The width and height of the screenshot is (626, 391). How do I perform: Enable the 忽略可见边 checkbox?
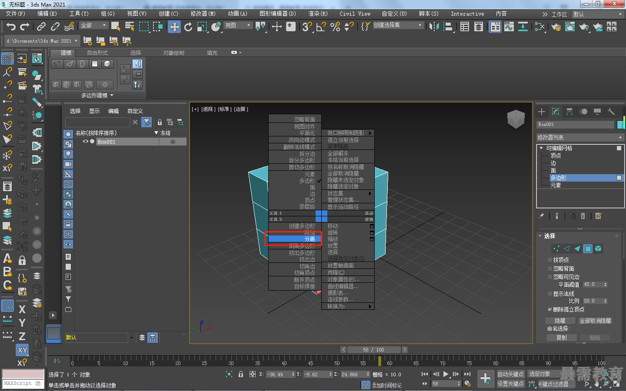coord(550,277)
